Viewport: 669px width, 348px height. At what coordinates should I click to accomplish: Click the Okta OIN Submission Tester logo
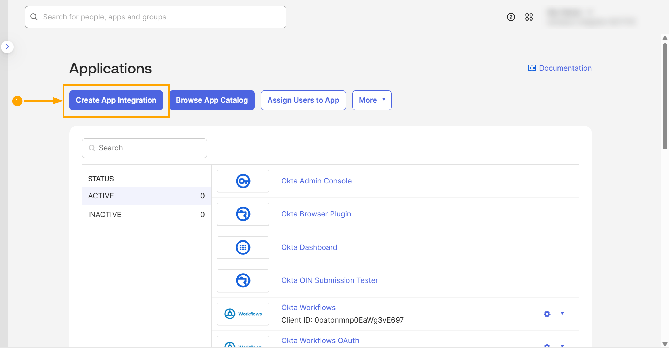243,280
